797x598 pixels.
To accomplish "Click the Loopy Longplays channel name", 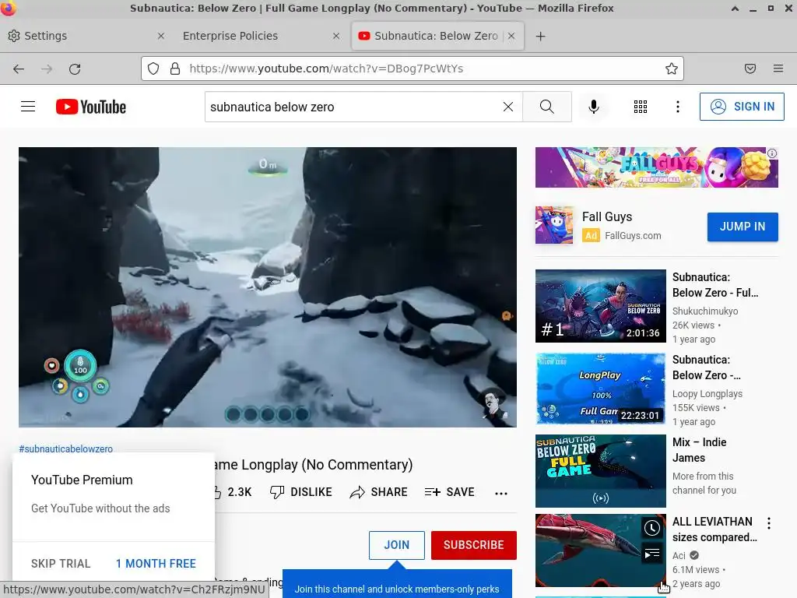I will click(x=707, y=393).
